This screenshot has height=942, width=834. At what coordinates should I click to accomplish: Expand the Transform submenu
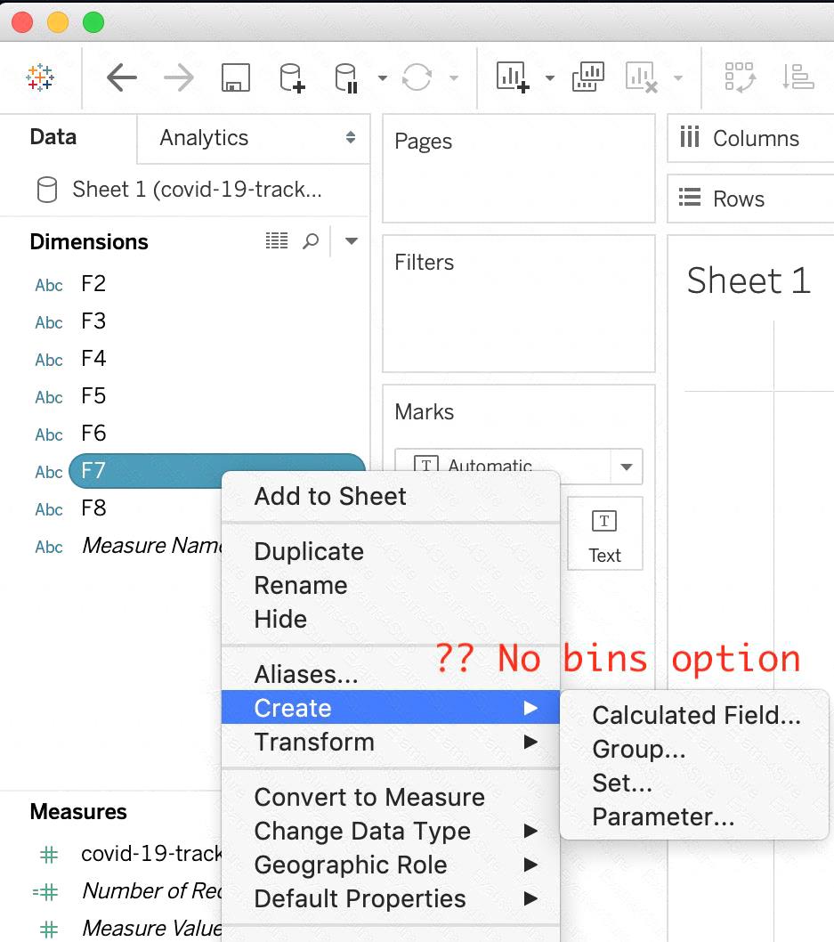(x=390, y=742)
